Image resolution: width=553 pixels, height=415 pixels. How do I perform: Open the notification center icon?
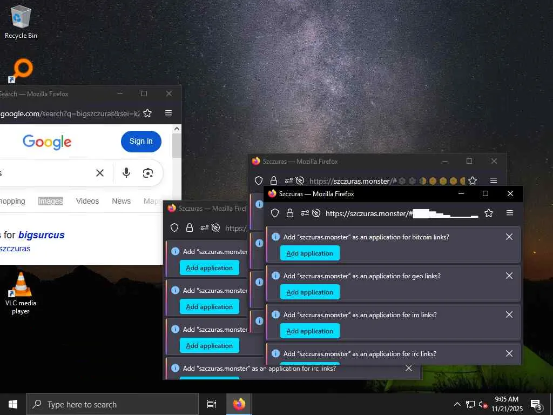click(536, 405)
